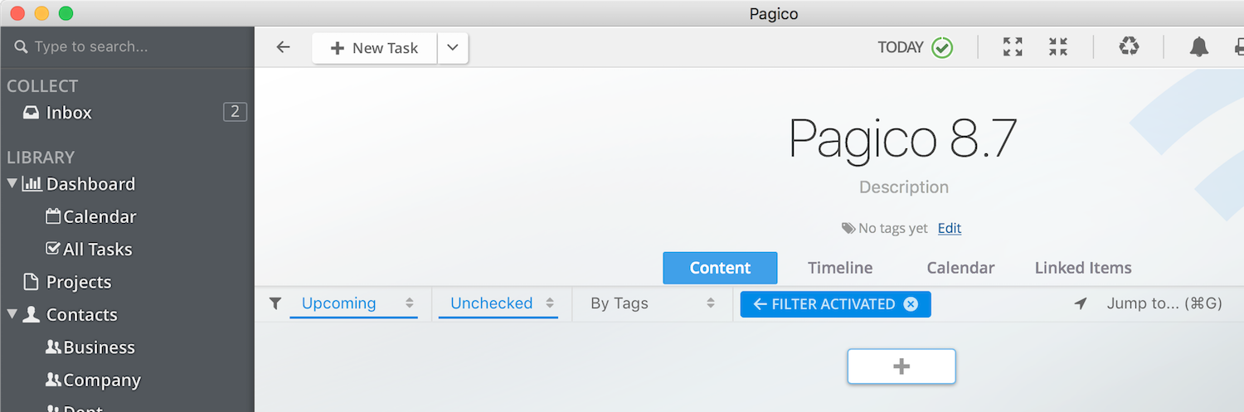Click the search input field
The height and width of the screenshot is (412, 1244).
[127, 47]
